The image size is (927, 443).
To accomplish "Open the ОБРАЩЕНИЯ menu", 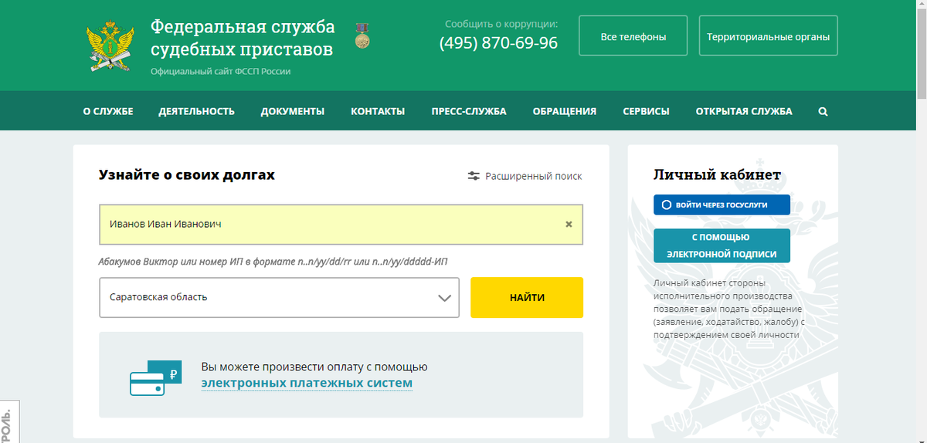I will point(565,111).
